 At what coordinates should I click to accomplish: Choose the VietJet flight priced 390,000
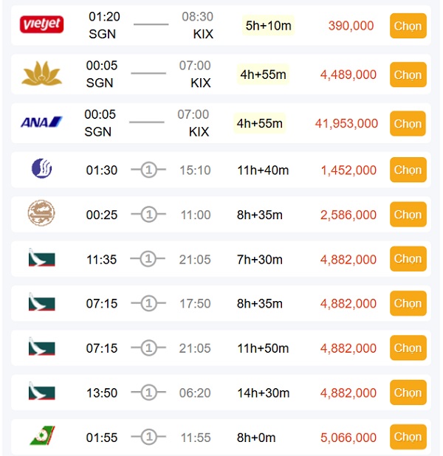point(408,26)
